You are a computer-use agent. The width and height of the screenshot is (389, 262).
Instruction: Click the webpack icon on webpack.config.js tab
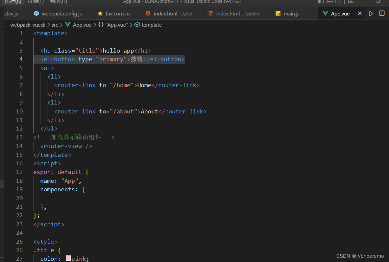36,13
